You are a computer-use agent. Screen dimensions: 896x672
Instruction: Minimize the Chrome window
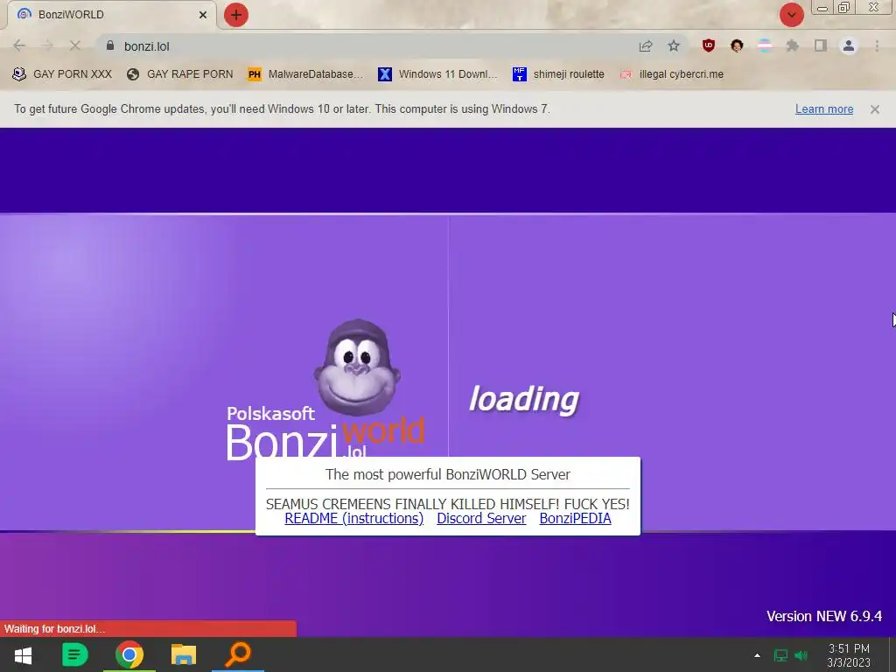pyautogui.click(x=822, y=8)
